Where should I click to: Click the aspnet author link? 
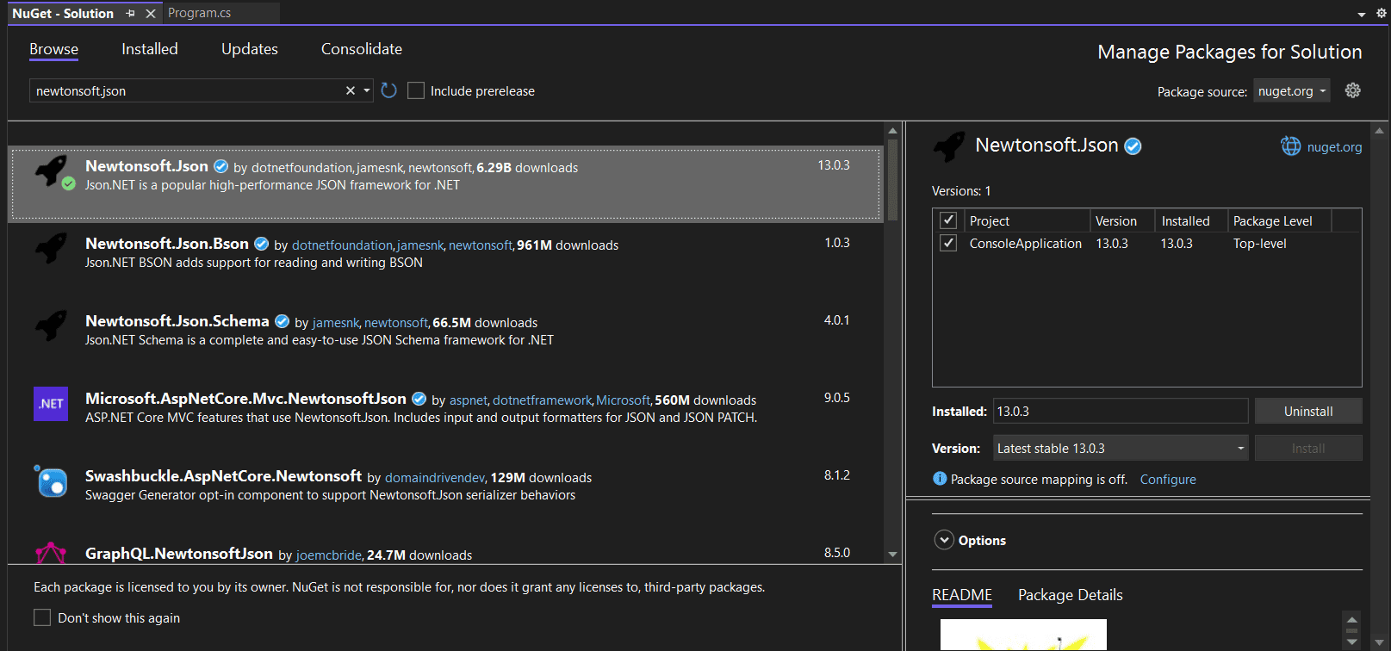pyautogui.click(x=469, y=400)
